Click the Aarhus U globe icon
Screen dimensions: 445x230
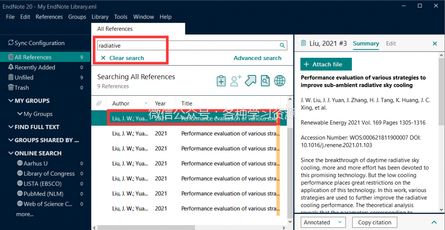[x=20, y=163]
